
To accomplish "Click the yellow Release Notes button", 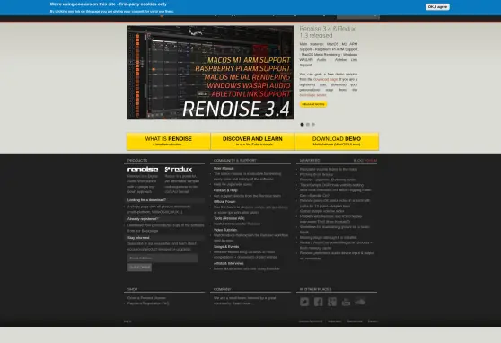I will click(x=313, y=104).
